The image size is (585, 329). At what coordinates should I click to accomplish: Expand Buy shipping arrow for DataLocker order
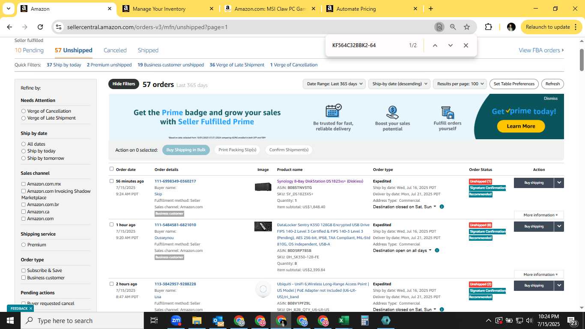point(559,227)
